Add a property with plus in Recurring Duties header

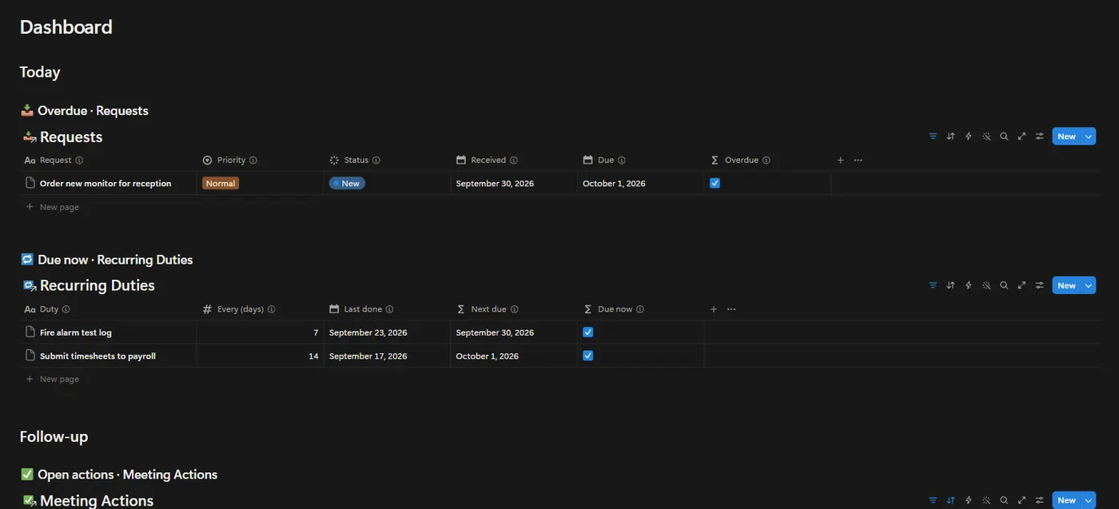tap(713, 309)
